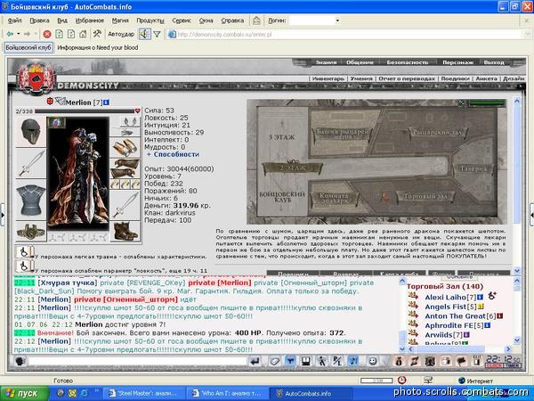
Task: Click the mail house icon next to Справка
Action: click(256, 20)
